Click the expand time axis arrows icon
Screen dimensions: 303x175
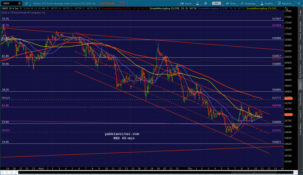click(296, 173)
